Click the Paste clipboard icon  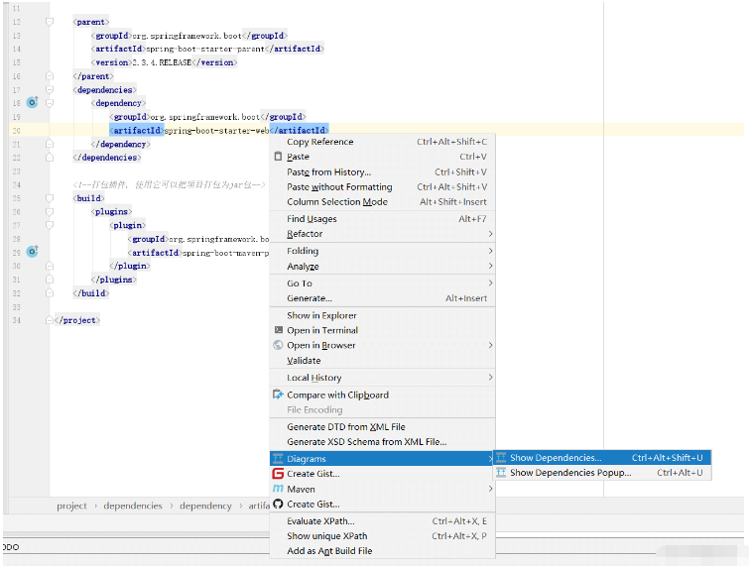279,157
